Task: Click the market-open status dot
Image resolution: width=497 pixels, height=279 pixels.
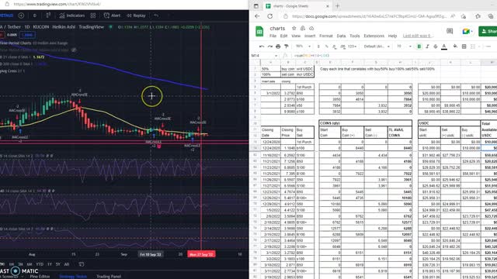Action: click(110, 27)
